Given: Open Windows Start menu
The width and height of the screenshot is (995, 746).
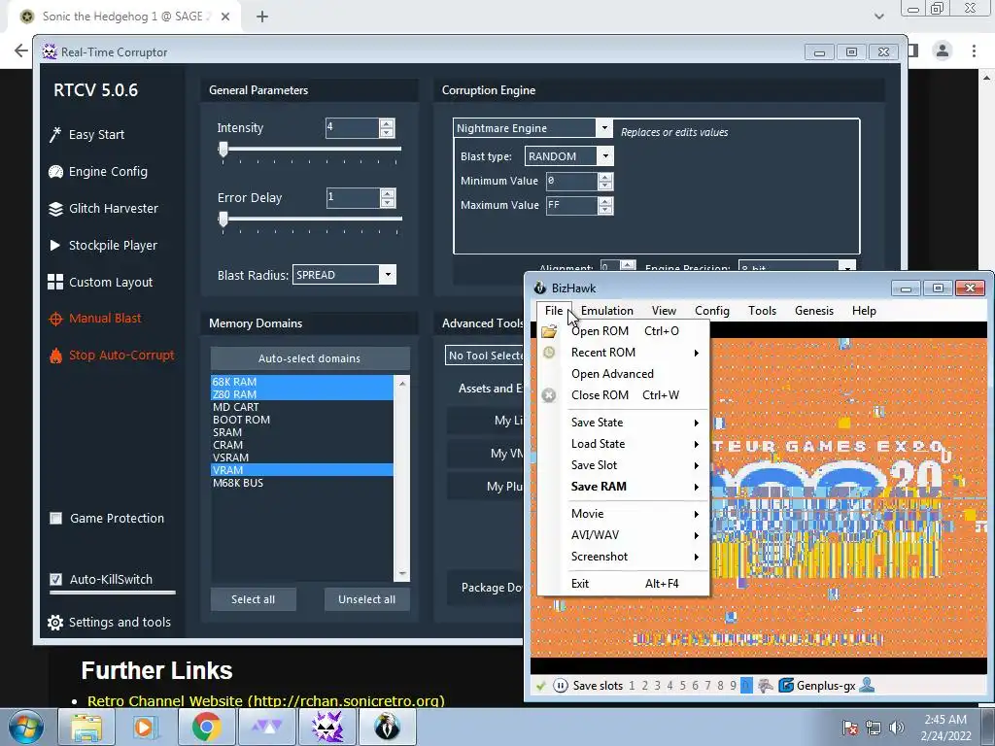Looking at the screenshot, I should [x=25, y=727].
